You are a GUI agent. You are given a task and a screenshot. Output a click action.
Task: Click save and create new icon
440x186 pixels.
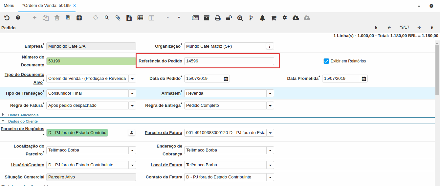pos(79,18)
